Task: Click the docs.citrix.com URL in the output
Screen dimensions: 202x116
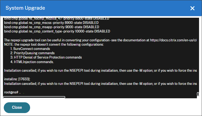Action: [174, 40]
